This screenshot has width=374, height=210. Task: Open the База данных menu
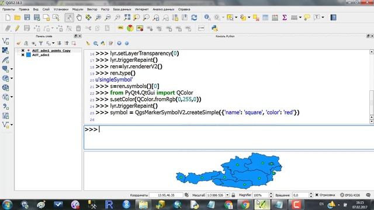pos(122,9)
